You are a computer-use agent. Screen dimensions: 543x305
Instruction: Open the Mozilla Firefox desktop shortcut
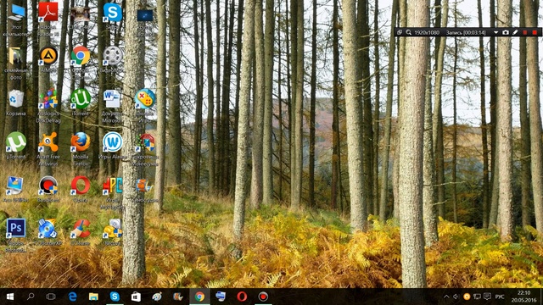(x=81, y=149)
